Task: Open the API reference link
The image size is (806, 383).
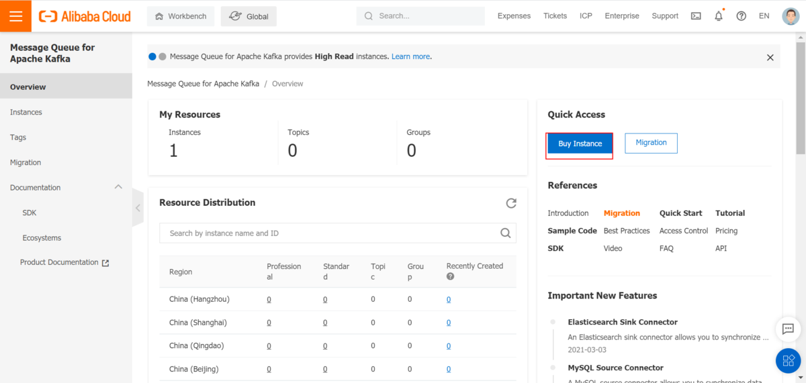Action: pyautogui.click(x=721, y=248)
